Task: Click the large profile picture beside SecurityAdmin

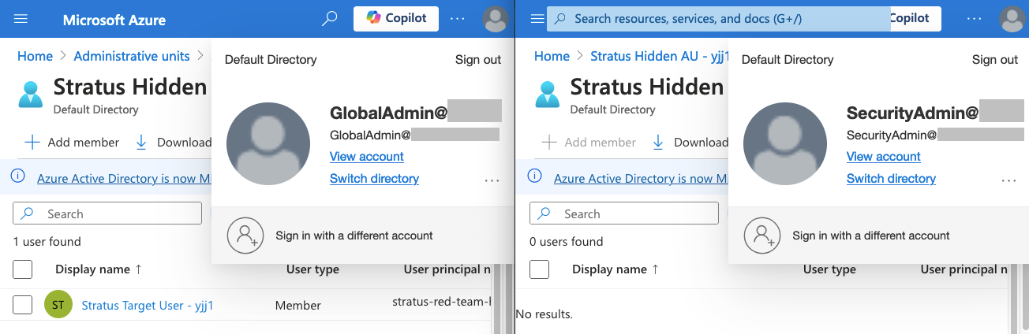Action: click(784, 143)
